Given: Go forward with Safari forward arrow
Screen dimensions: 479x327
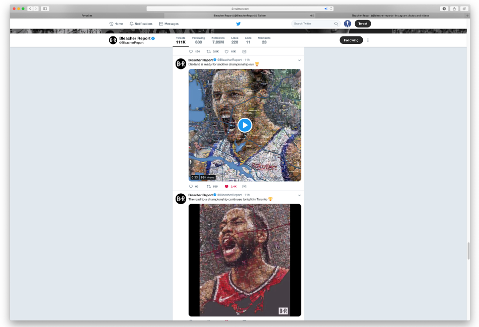Looking at the screenshot, I should (36, 8).
